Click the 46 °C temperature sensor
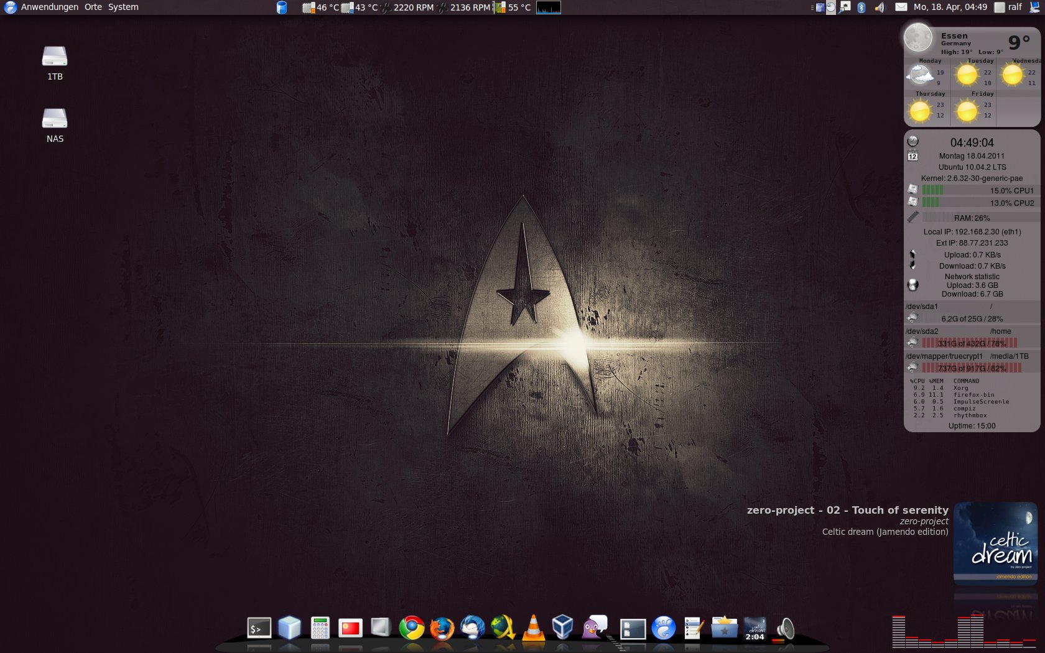Screen dimensions: 1045x653 (x=320, y=7)
